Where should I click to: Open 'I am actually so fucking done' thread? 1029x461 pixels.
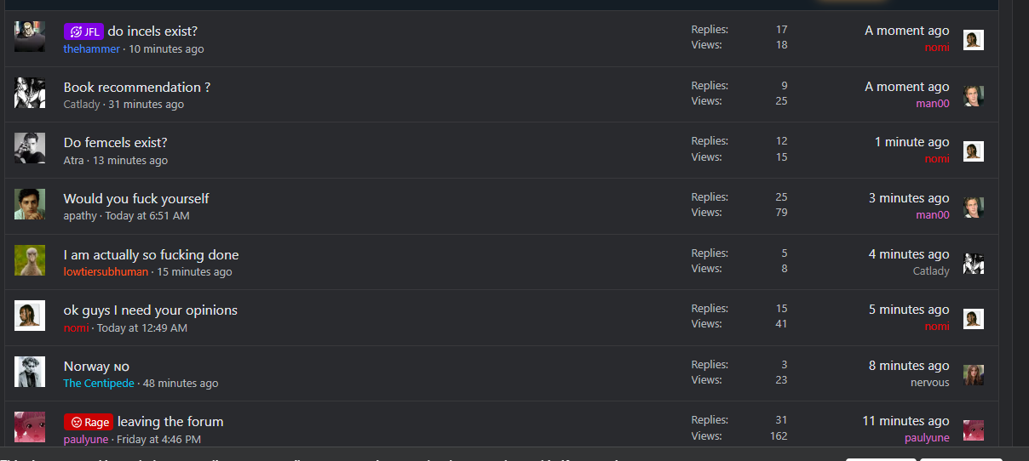pyautogui.click(x=151, y=254)
